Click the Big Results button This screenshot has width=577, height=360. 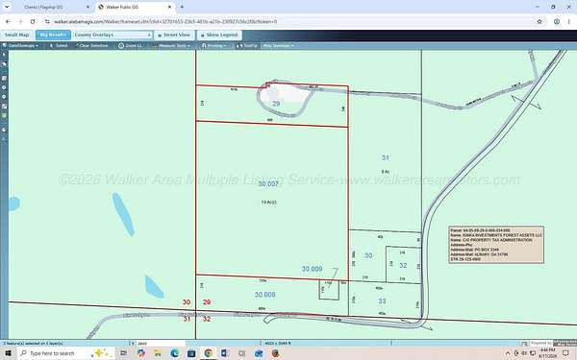coord(53,35)
